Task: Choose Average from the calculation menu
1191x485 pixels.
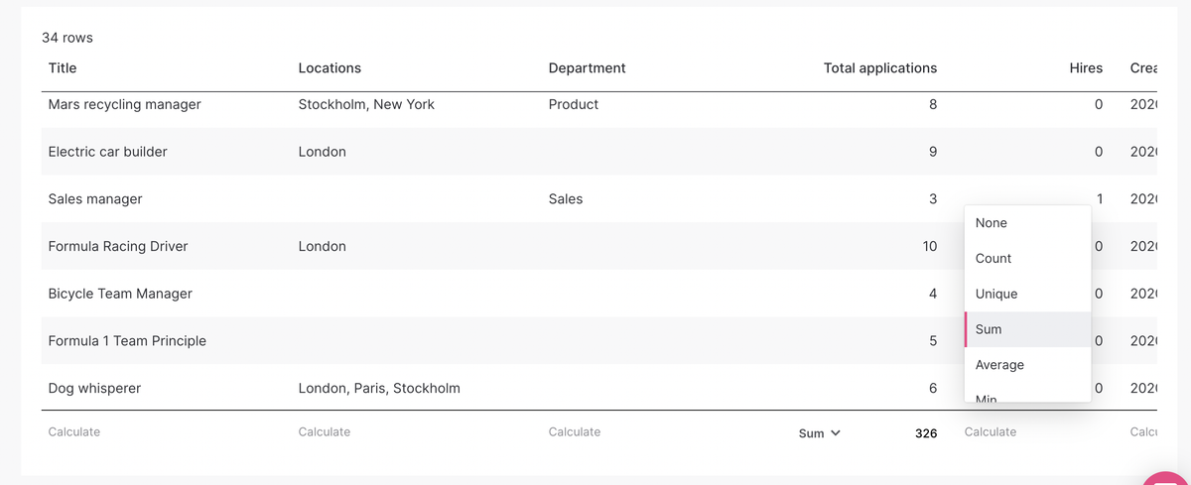Action: pyautogui.click(x=998, y=365)
